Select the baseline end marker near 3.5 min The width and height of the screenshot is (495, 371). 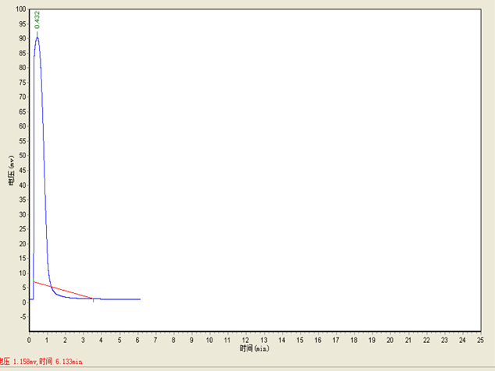[x=94, y=299]
